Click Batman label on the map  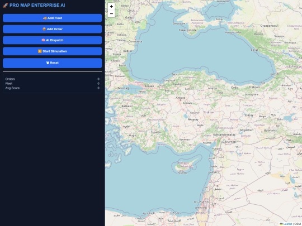coord(269,131)
